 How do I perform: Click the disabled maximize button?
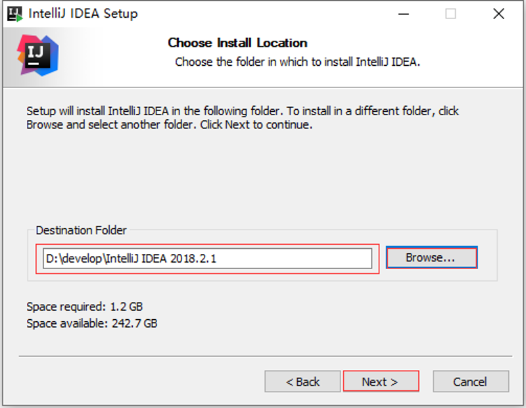click(x=450, y=14)
